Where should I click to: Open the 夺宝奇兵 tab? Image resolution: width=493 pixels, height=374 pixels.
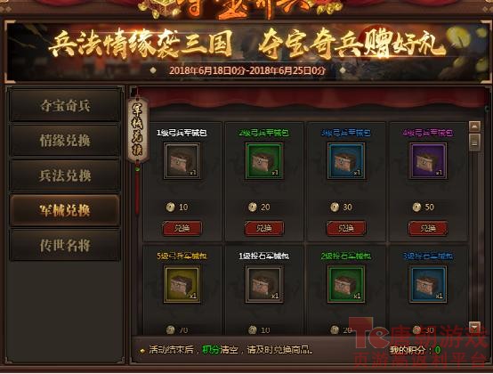click(65, 105)
